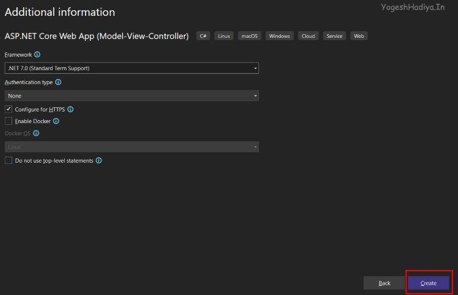458x295 pixels.
Task: Click the info icon beside Configure for HTTPS
Action: 70,110
